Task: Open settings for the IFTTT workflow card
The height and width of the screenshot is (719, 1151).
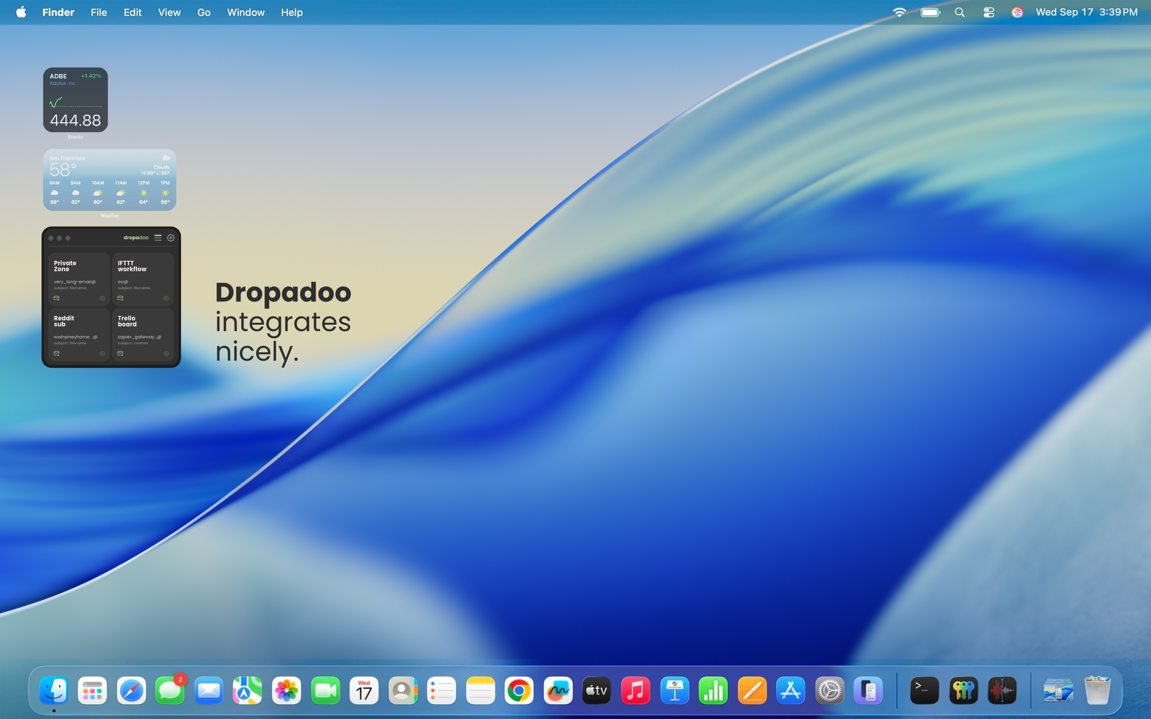Action: click(x=167, y=298)
